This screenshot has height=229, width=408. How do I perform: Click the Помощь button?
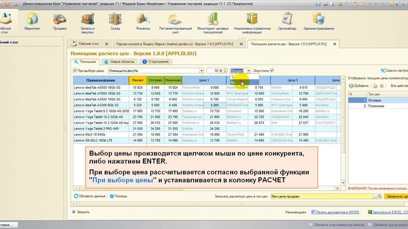[x=119, y=196]
